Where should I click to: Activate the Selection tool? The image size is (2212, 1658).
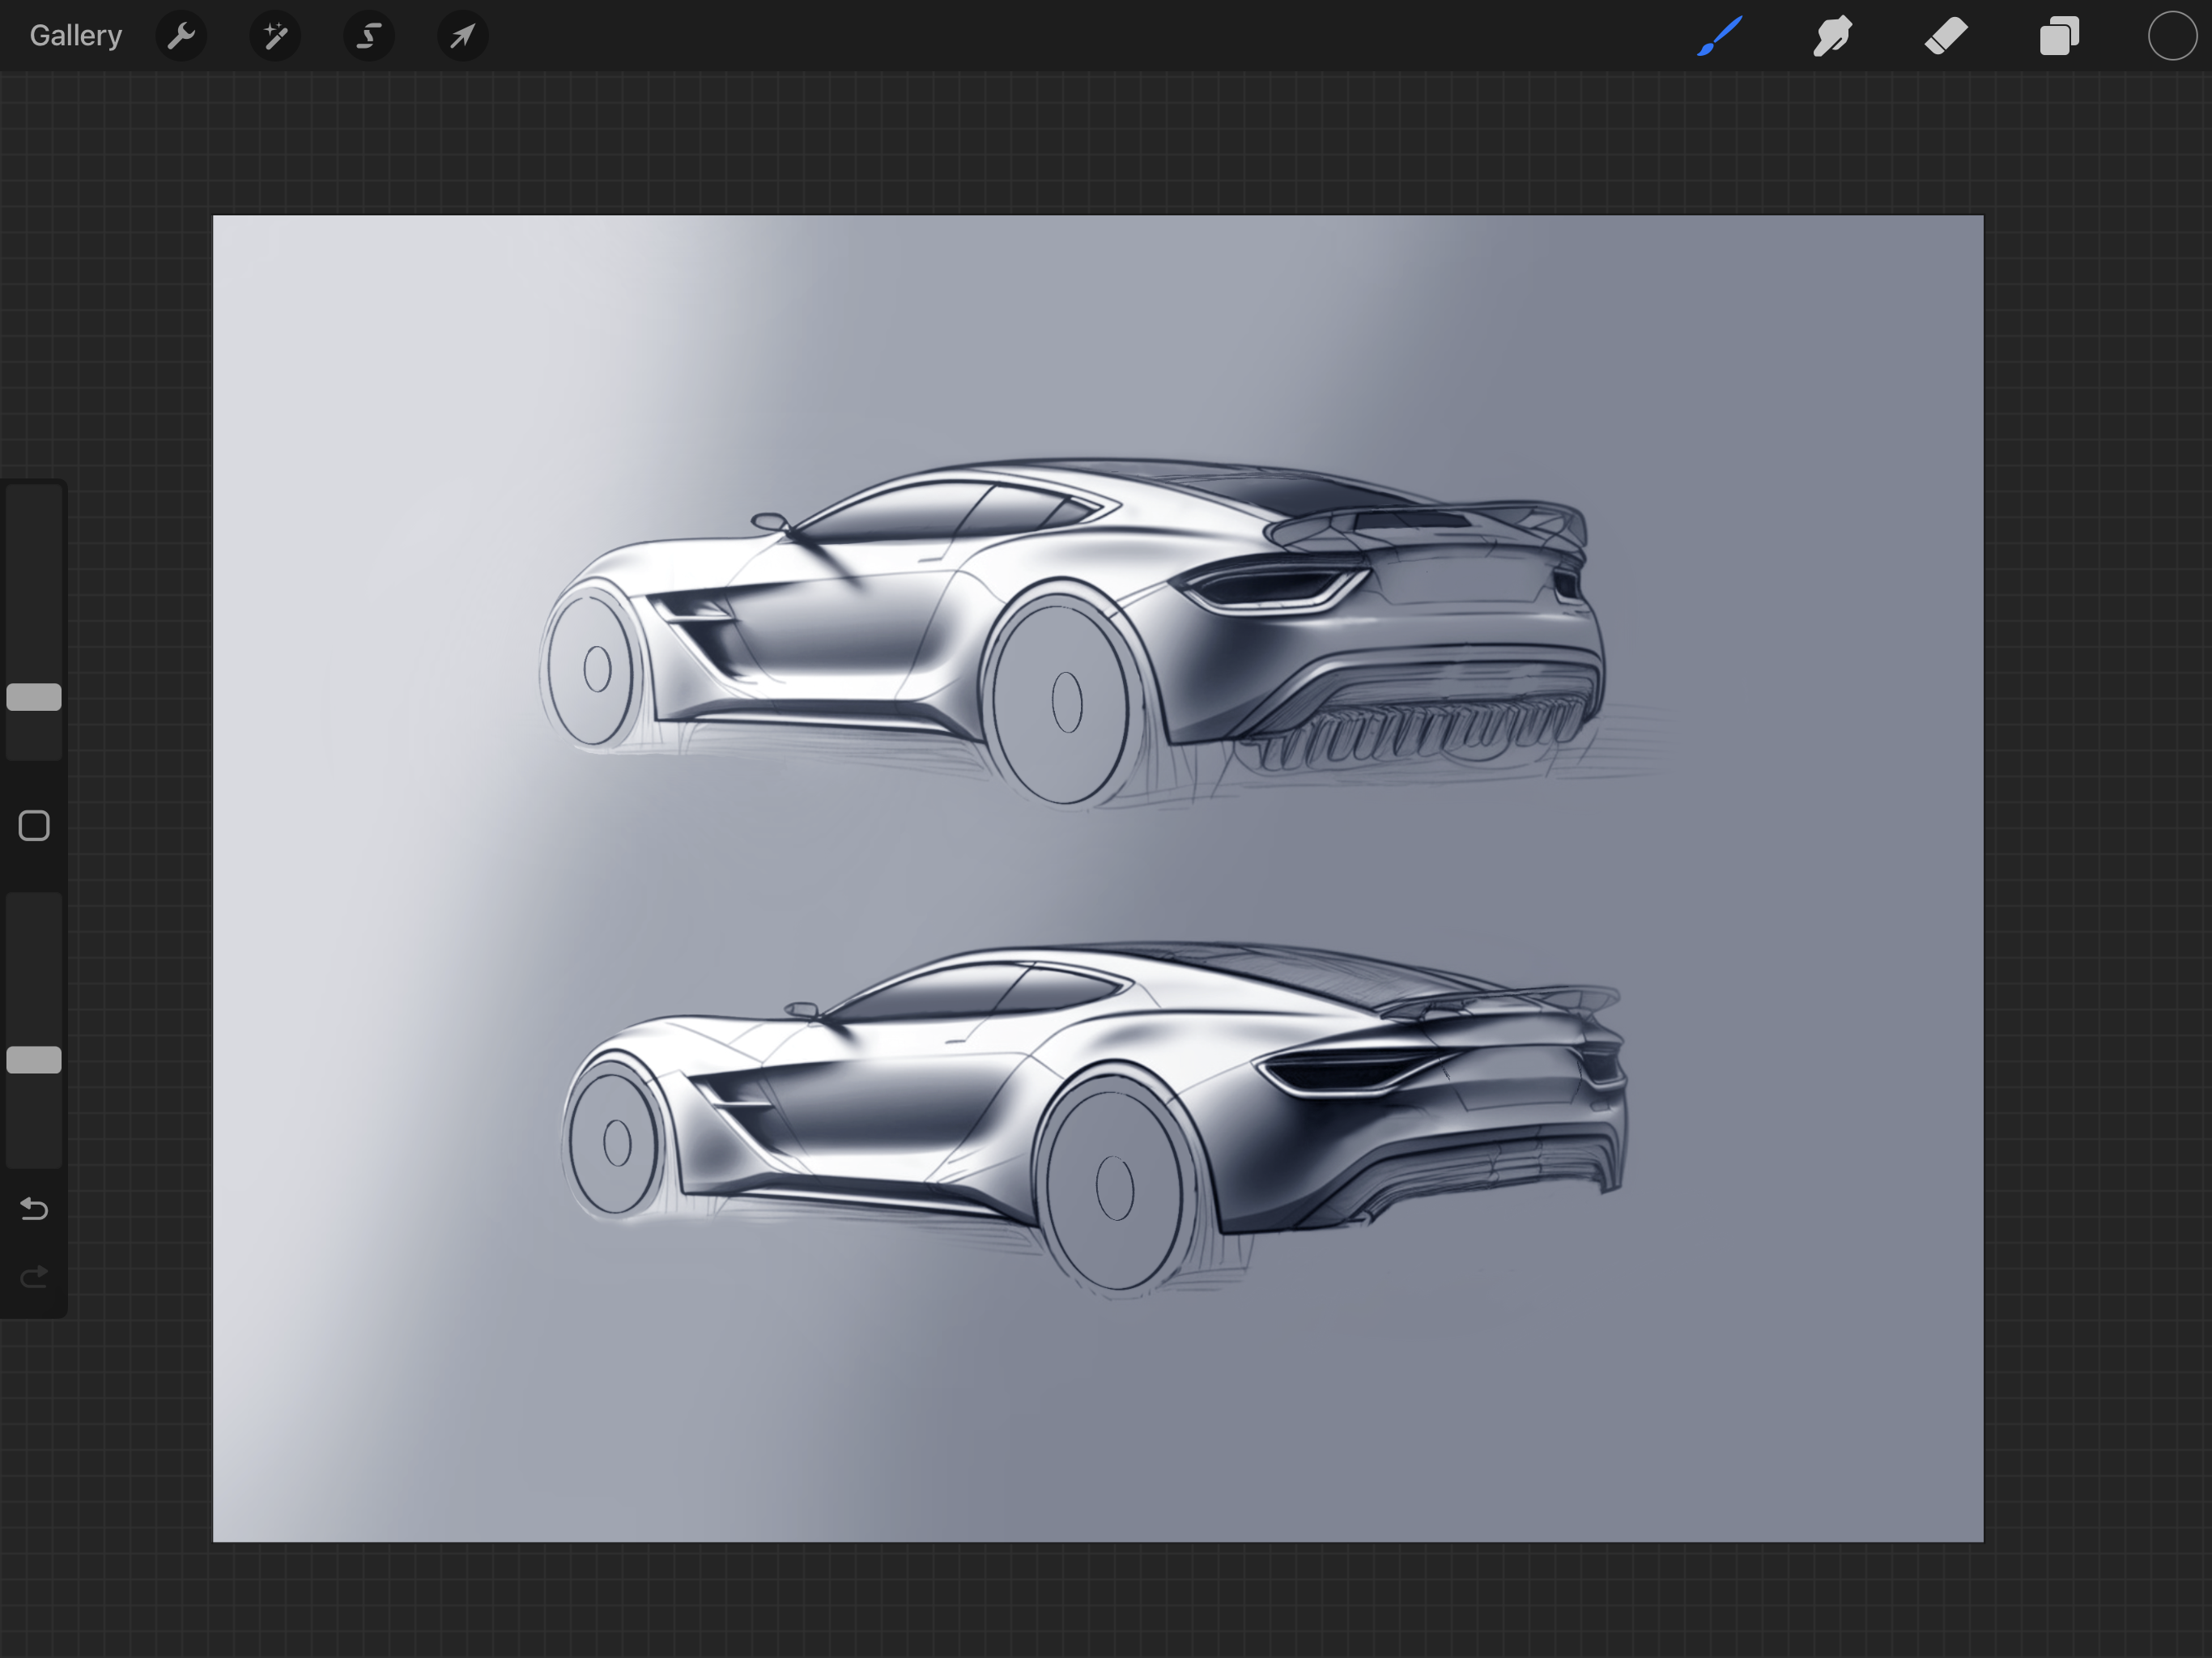click(369, 36)
